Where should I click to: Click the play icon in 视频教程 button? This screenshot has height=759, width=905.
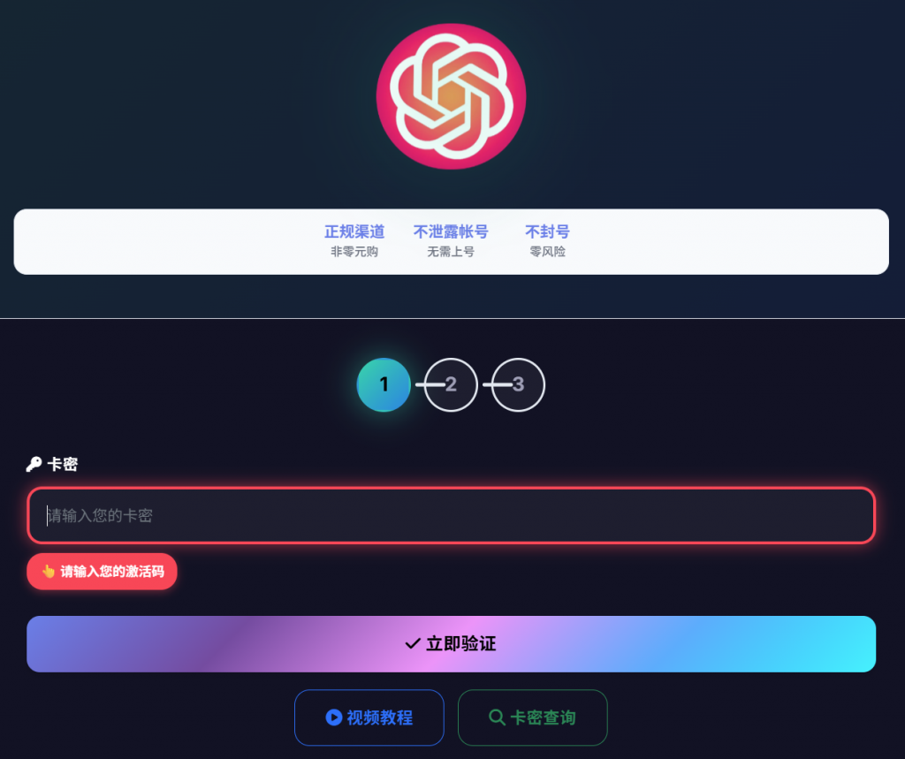click(x=333, y=717)
